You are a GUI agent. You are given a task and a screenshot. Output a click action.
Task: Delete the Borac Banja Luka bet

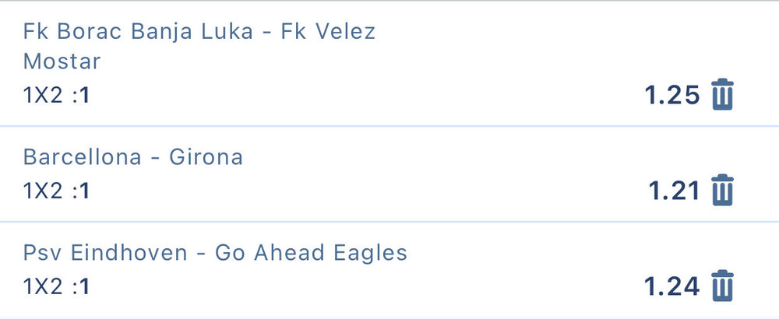[x=723, y=95]
